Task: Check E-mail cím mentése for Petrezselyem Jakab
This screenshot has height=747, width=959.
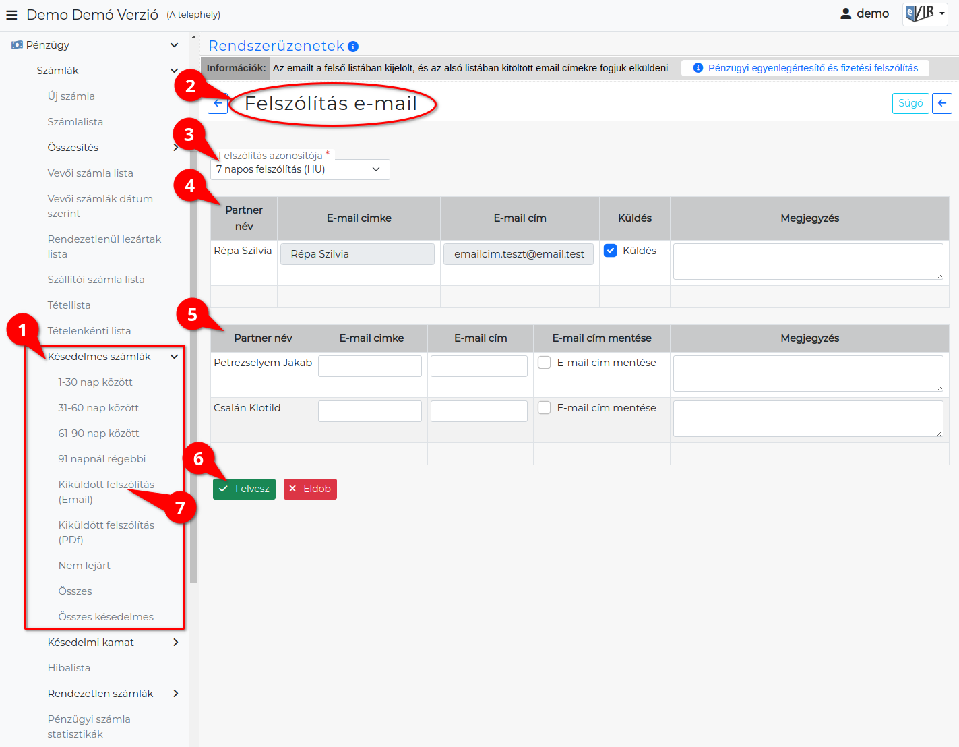Action: [x=545, y=363]
